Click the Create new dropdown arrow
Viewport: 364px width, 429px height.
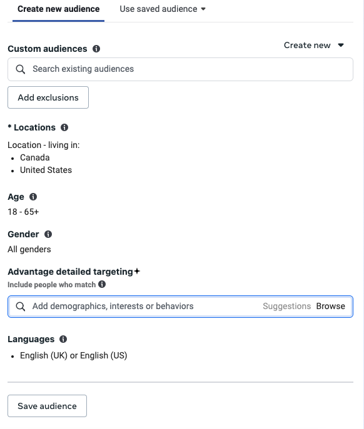[x=341, y=45]
